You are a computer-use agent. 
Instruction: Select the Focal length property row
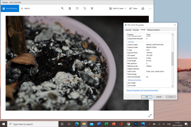pos(149,61)
